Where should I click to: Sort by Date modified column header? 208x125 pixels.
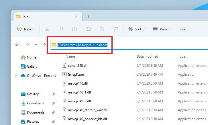(147, 56)
